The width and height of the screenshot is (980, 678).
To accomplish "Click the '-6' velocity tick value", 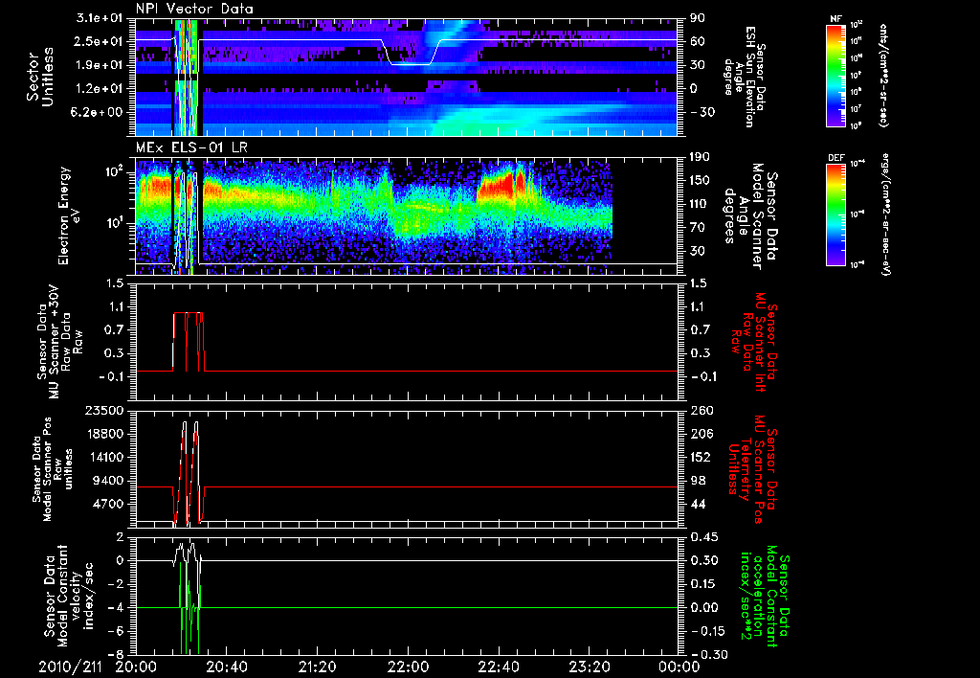I will pyautogui.click(x=116, y=632).
